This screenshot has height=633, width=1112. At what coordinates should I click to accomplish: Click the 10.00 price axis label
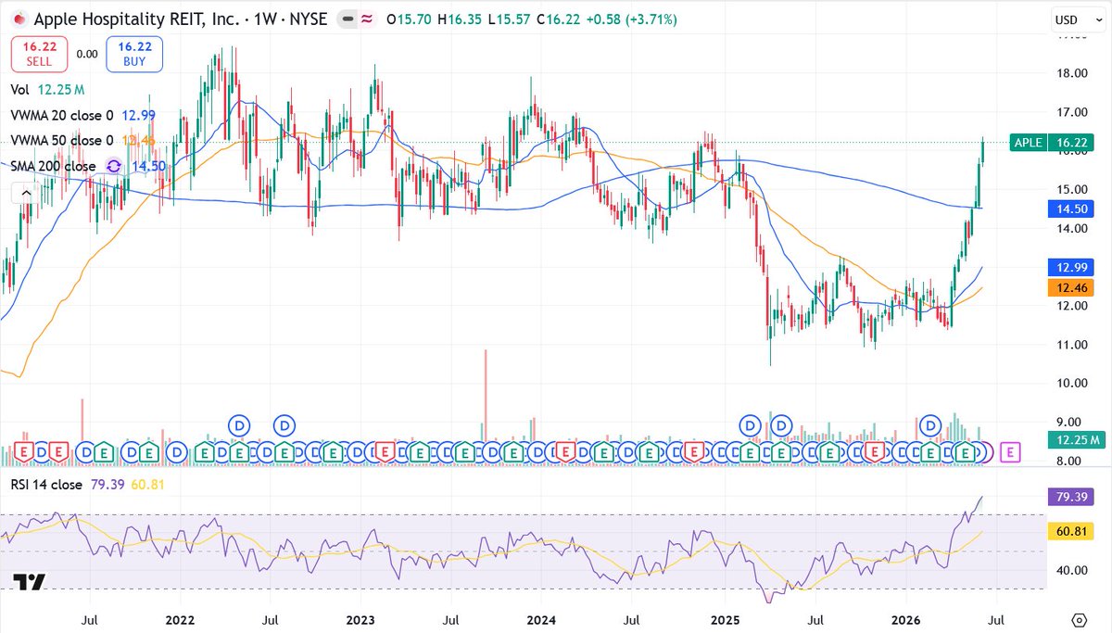tap(1070, 384)
